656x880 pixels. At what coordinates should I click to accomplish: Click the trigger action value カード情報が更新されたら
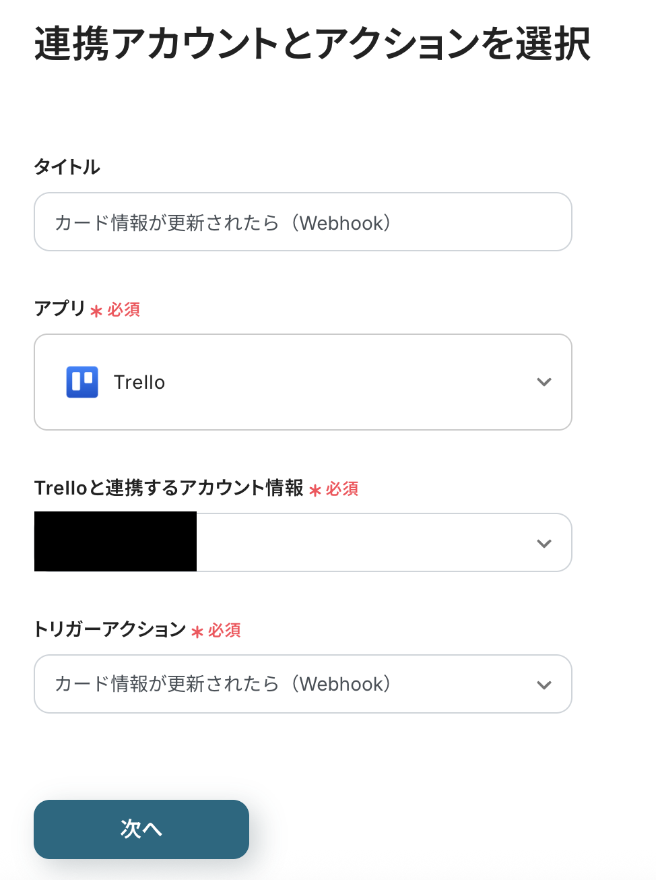coord(222,685)
